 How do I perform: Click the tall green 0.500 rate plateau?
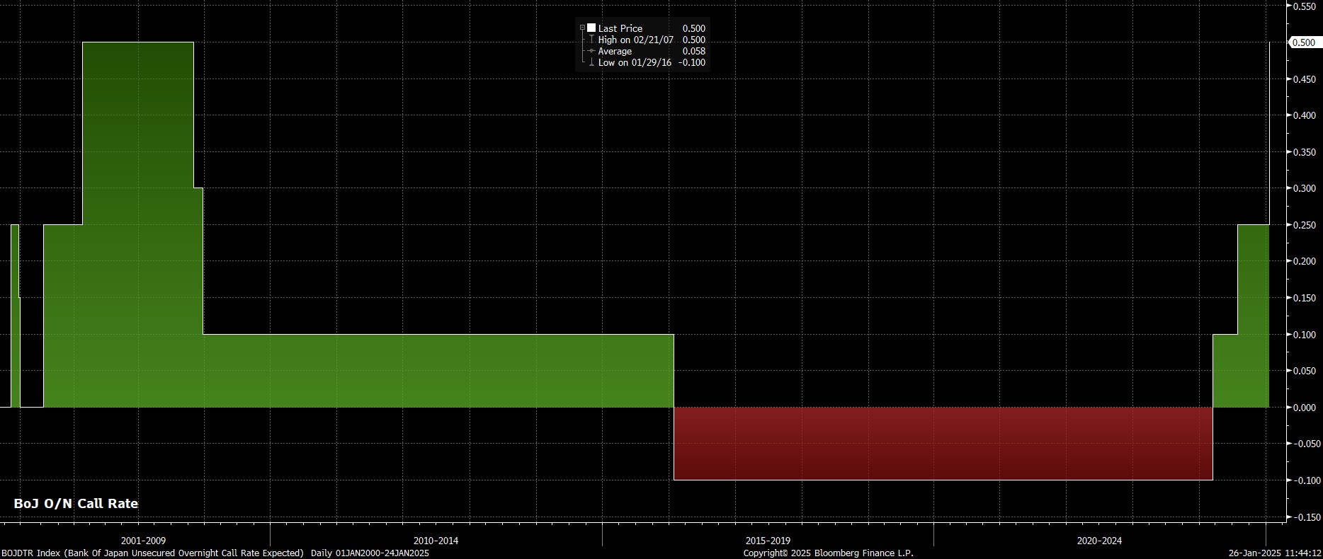(x=138, y=225)
